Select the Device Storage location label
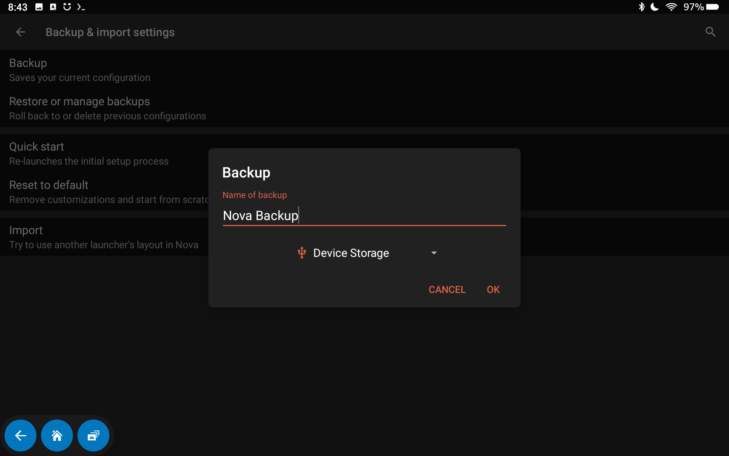This screenshot has width=729, height=456. pyautogui.click(x=351, y=253)
